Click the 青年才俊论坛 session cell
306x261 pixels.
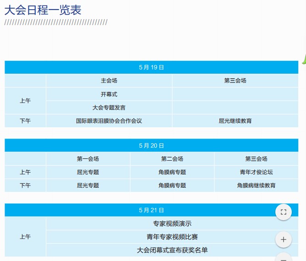coord(256,172)
